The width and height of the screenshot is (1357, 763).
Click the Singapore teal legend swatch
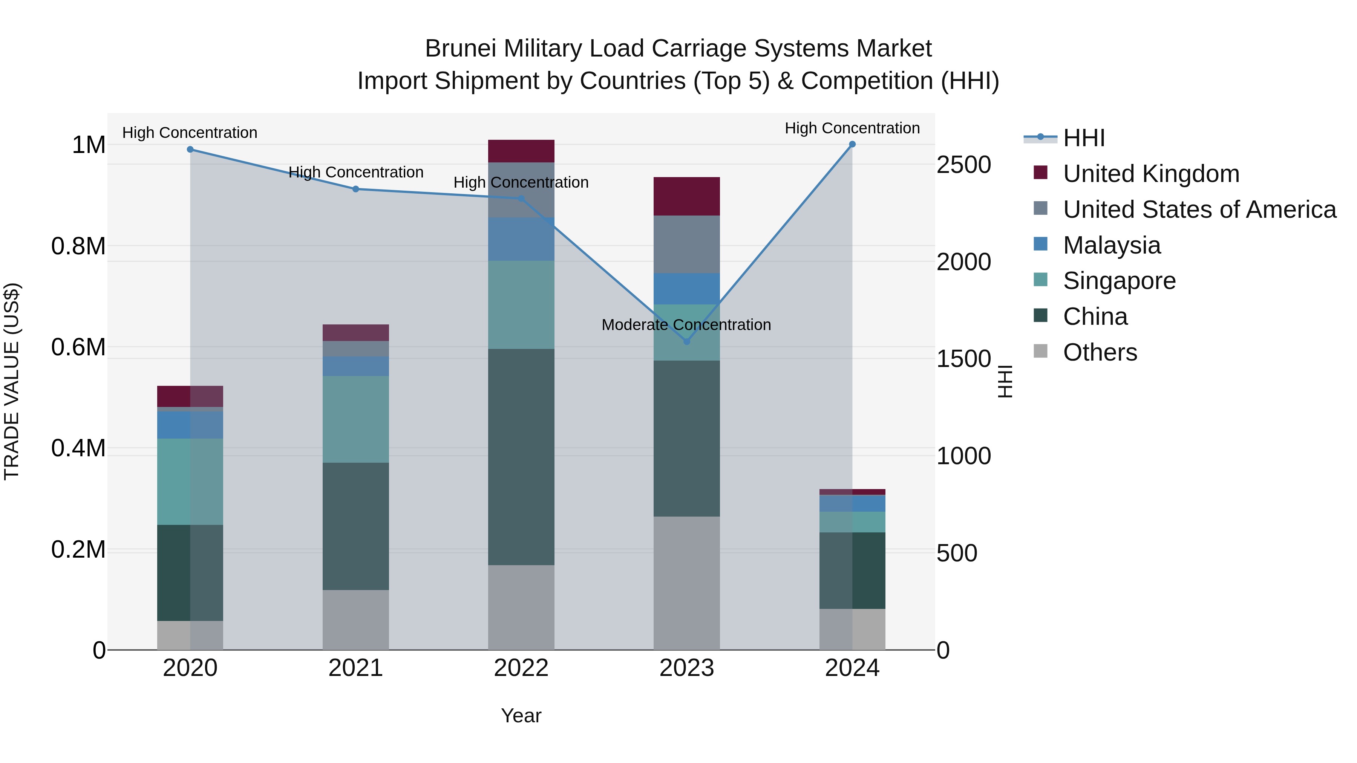pos(1040,279)
